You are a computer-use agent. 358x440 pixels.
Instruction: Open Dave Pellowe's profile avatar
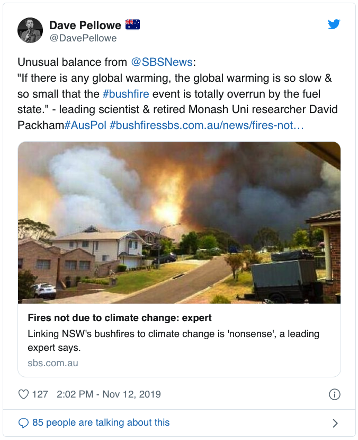point(30,30)
